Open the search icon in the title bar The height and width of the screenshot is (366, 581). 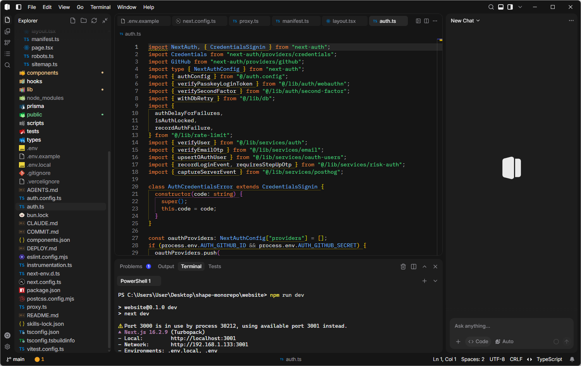pos(491,7)
